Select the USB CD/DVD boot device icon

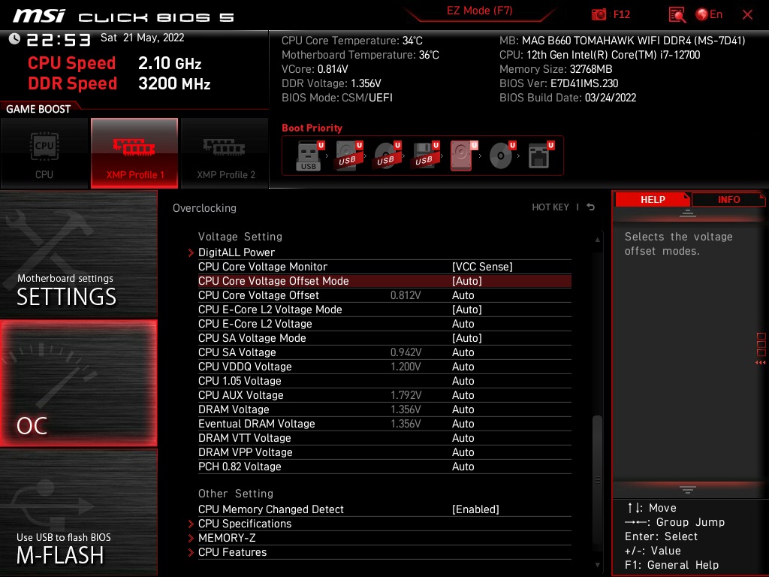[x=386, y=156]
